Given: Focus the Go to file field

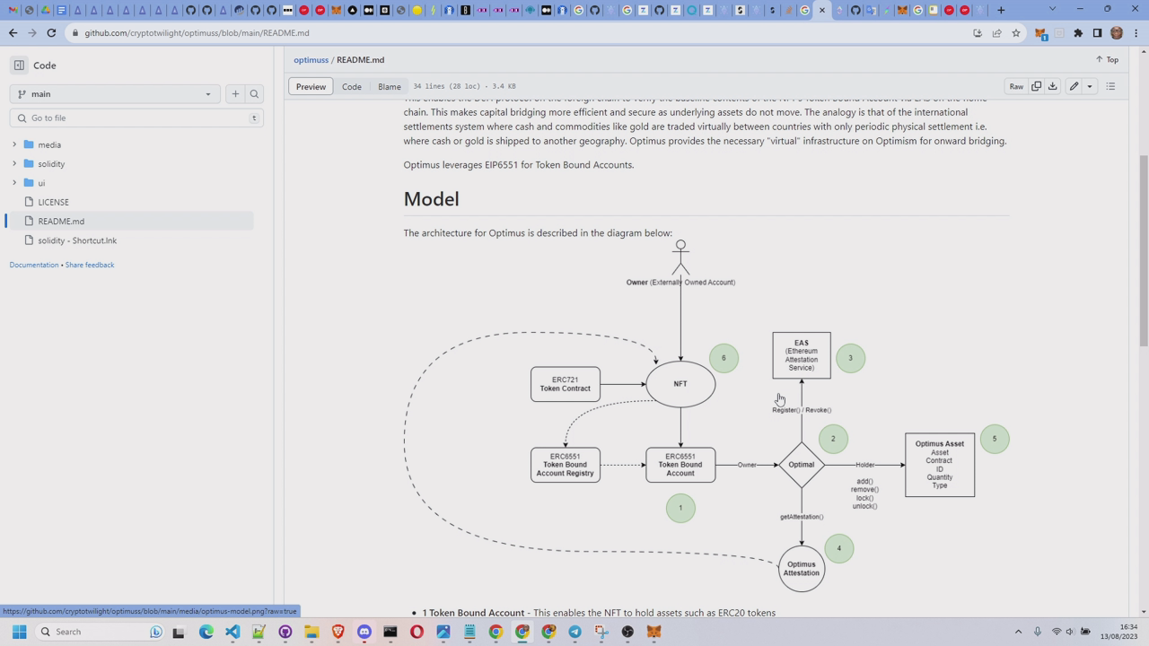Looking at the screenshot, I should (x=136, y=118).
